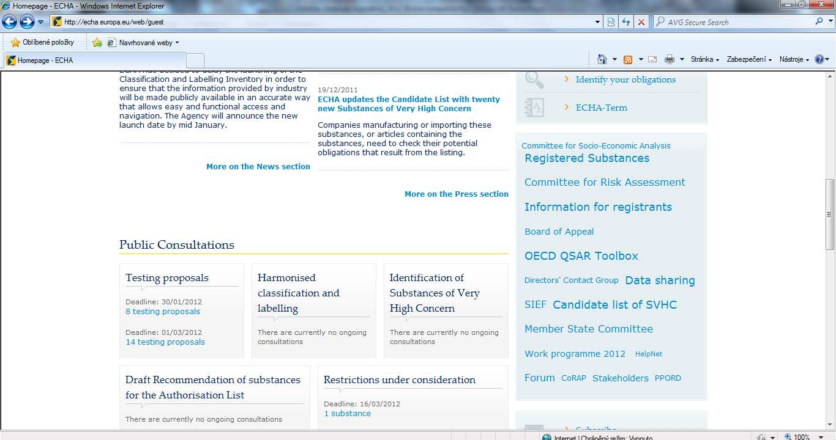Click the PPORD tag

[668, 378]
